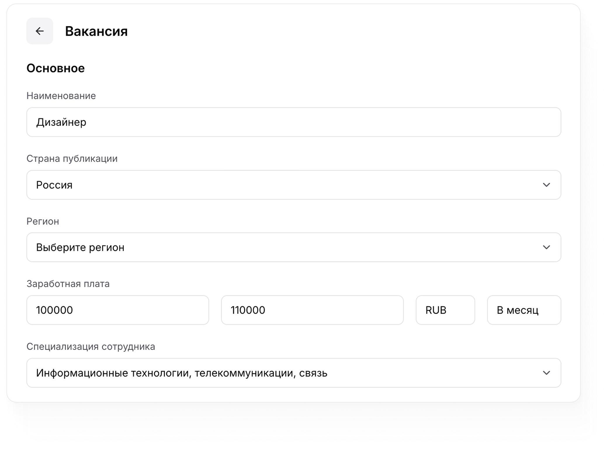Click the chevron in the Россия field
This screenshot has height=458, width=614.
(x=546, y=185)
